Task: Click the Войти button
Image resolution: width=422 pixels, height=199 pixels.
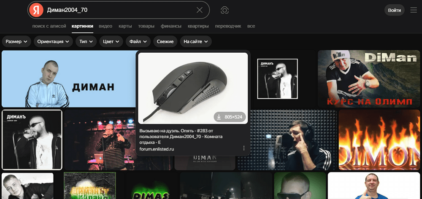Action: (394, 10)
